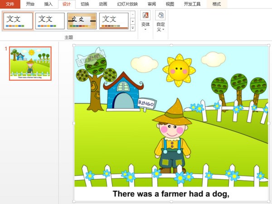The image size is (272, 204).
Task: Select the 幻灯片放映 tab
Action: pos(127,4)
